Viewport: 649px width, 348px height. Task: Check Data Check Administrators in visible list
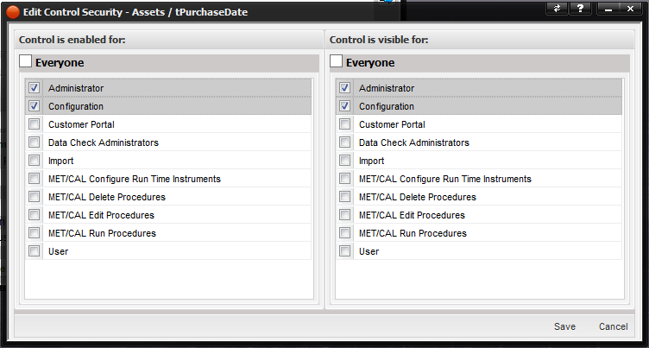click(x=344, y=142)
